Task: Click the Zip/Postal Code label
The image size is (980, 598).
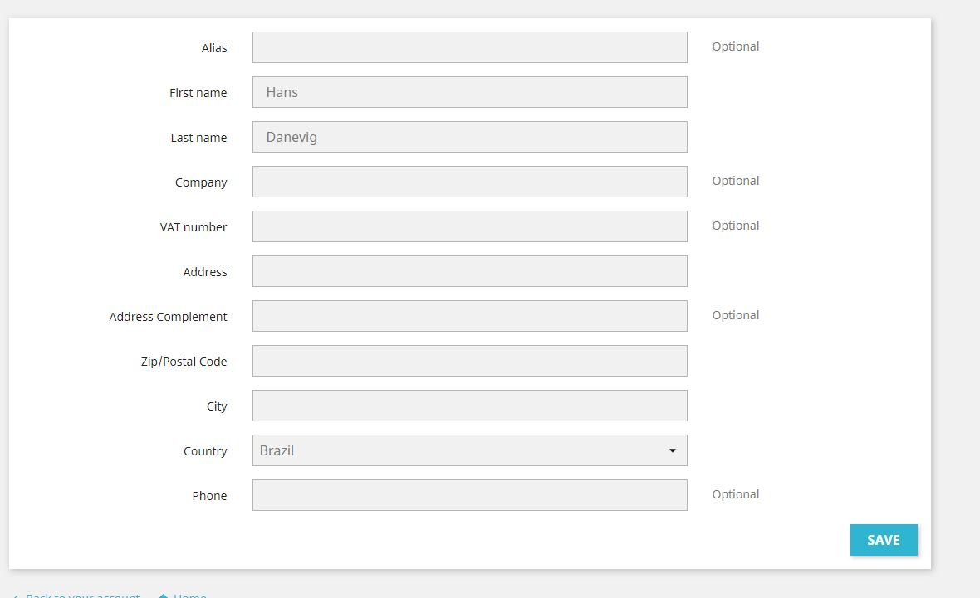Action: pos(184,362)
